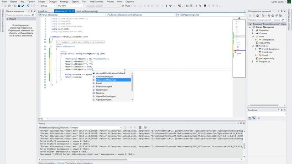The width and height of the screenshot is (292, 164).
Task: Open the Файл menu
Action: point(4,2)
